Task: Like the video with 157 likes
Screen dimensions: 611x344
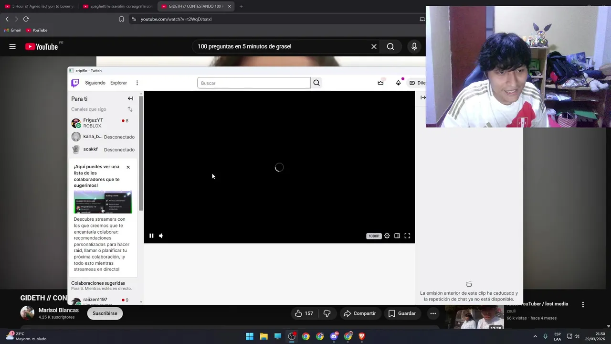Action: point(304,313)
